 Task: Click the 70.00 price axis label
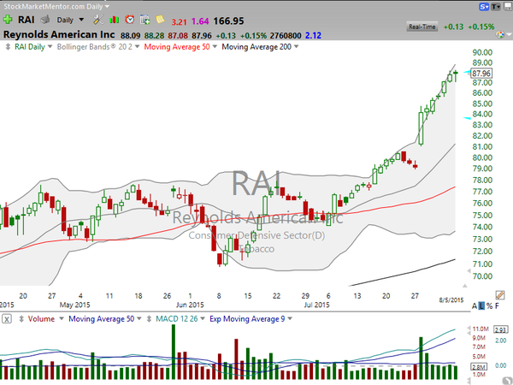[482, 276]
